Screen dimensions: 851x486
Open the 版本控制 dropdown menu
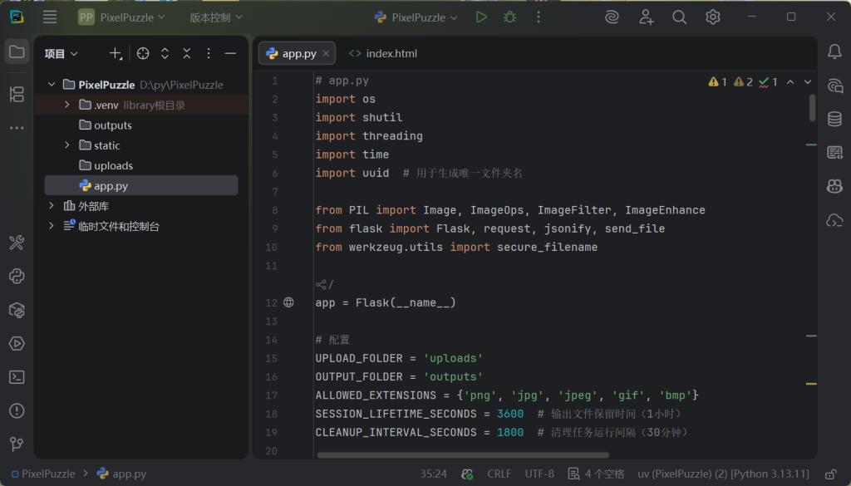click(x=216, y=17)
